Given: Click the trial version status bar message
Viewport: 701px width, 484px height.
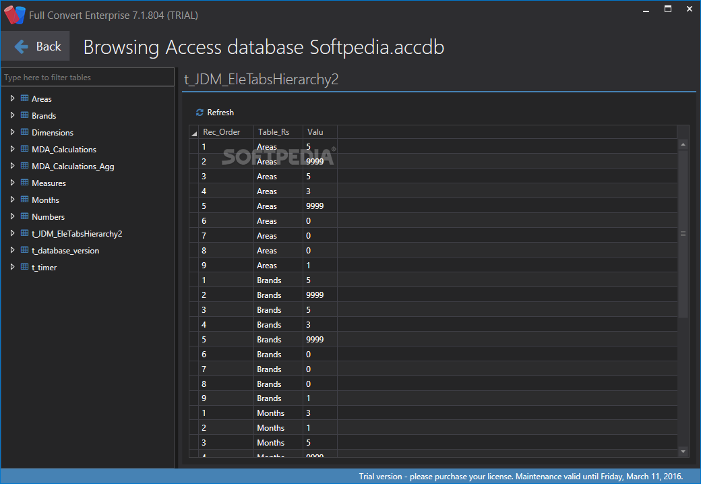Looking at the screenshot, I should [x=521, y=477].
